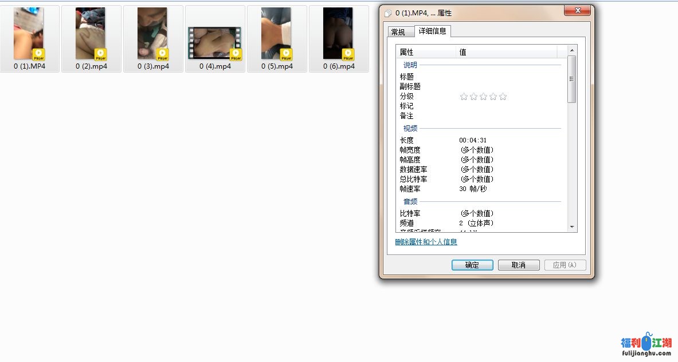The image size is (678, 362).
Task: Select the 0 (4).mp4 filmstrip icon
Action: [215, 43]
